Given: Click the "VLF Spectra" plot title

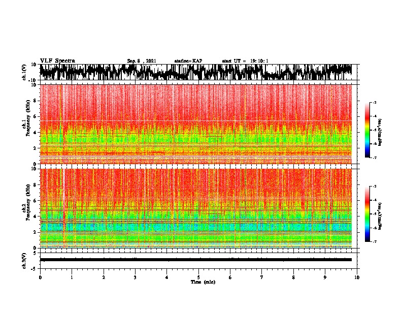Looking at the screenshot, I should (x=57, y=60).
